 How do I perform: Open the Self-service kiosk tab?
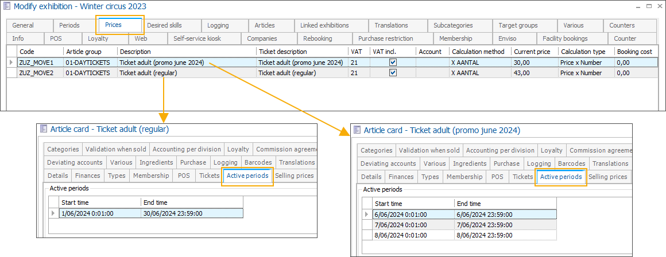[198, 38]
